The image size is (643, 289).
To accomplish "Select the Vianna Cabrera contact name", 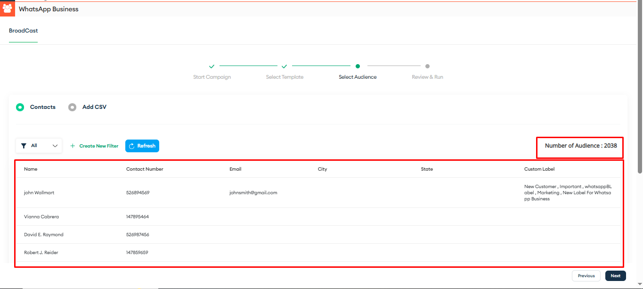I will coord(41,217).
